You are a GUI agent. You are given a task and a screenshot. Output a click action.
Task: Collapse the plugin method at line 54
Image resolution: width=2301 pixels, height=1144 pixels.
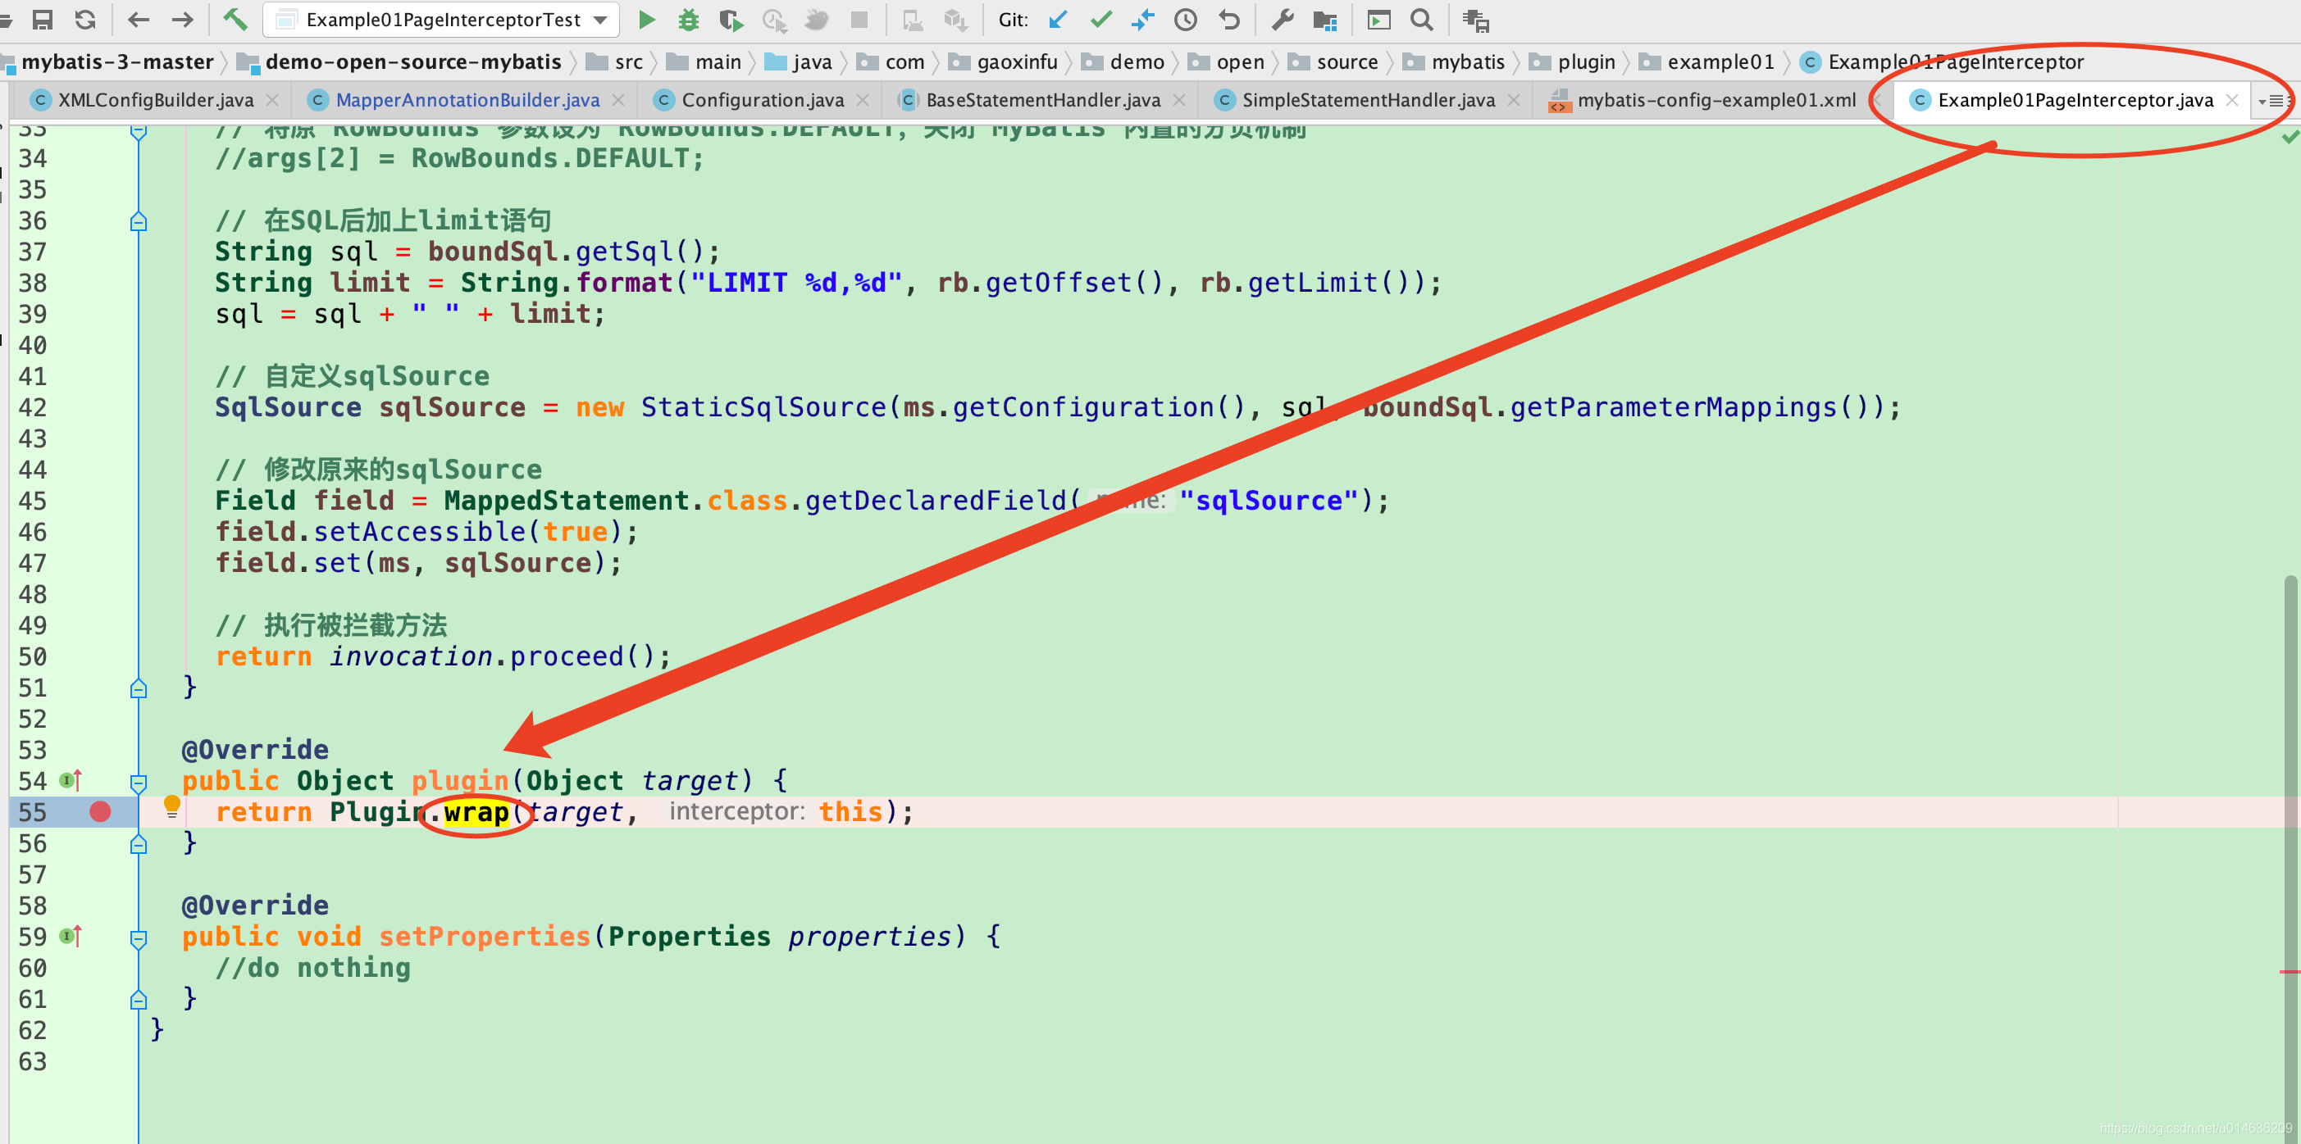139,783
